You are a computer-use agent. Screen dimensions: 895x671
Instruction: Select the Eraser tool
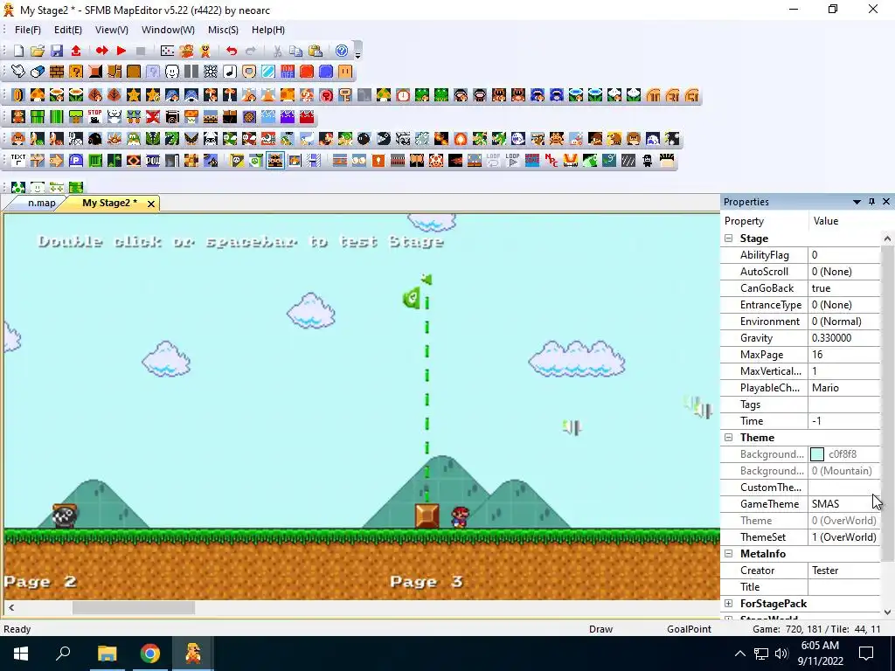[37, 72]
